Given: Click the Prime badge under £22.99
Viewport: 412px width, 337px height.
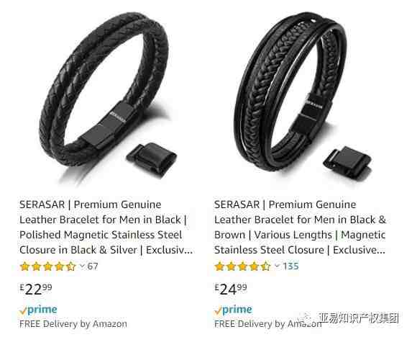Looking at the screenshot, I should 38,310.
